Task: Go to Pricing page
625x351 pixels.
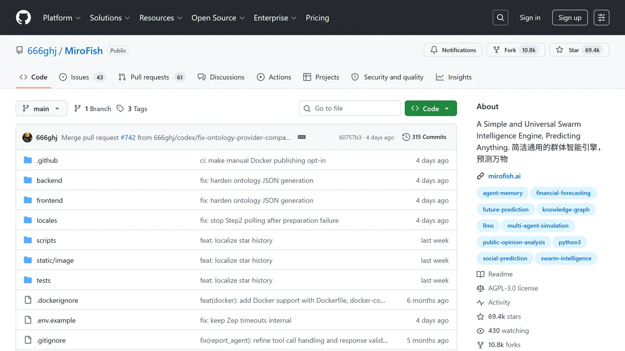Action: tap(317, 18)
